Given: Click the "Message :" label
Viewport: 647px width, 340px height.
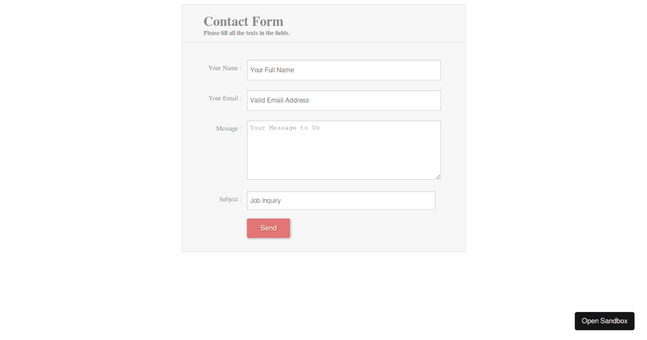Looking at the screenshot, I should click(229, 128).
